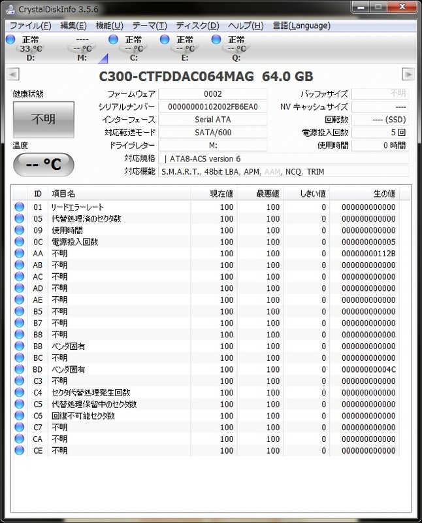Click the ATA8-ACS version 6 standard field
422x523 pixels.
click(284, 159)
